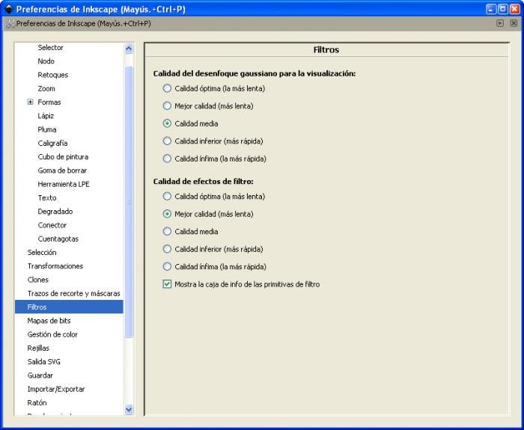This screenshot has height=430, width=524.
Task: Close the docked preferences panel
Action: click(x=514, y=23)
